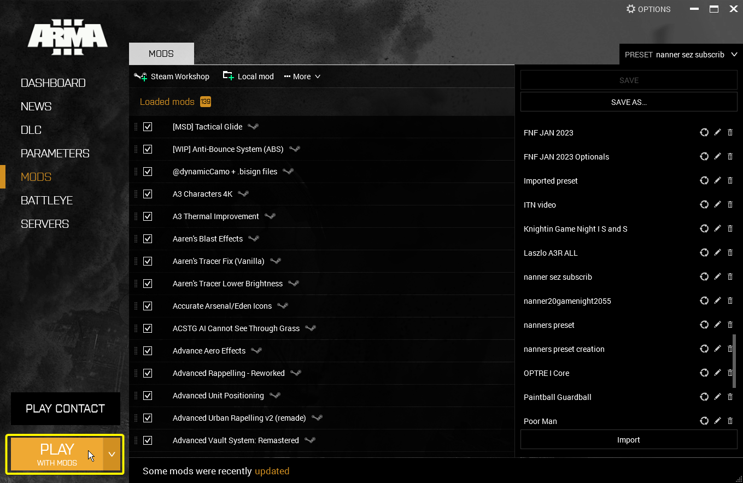Screen dimensions: 743x483
Task: Go to the DASHBOARD section
Action: pos(53,83)
